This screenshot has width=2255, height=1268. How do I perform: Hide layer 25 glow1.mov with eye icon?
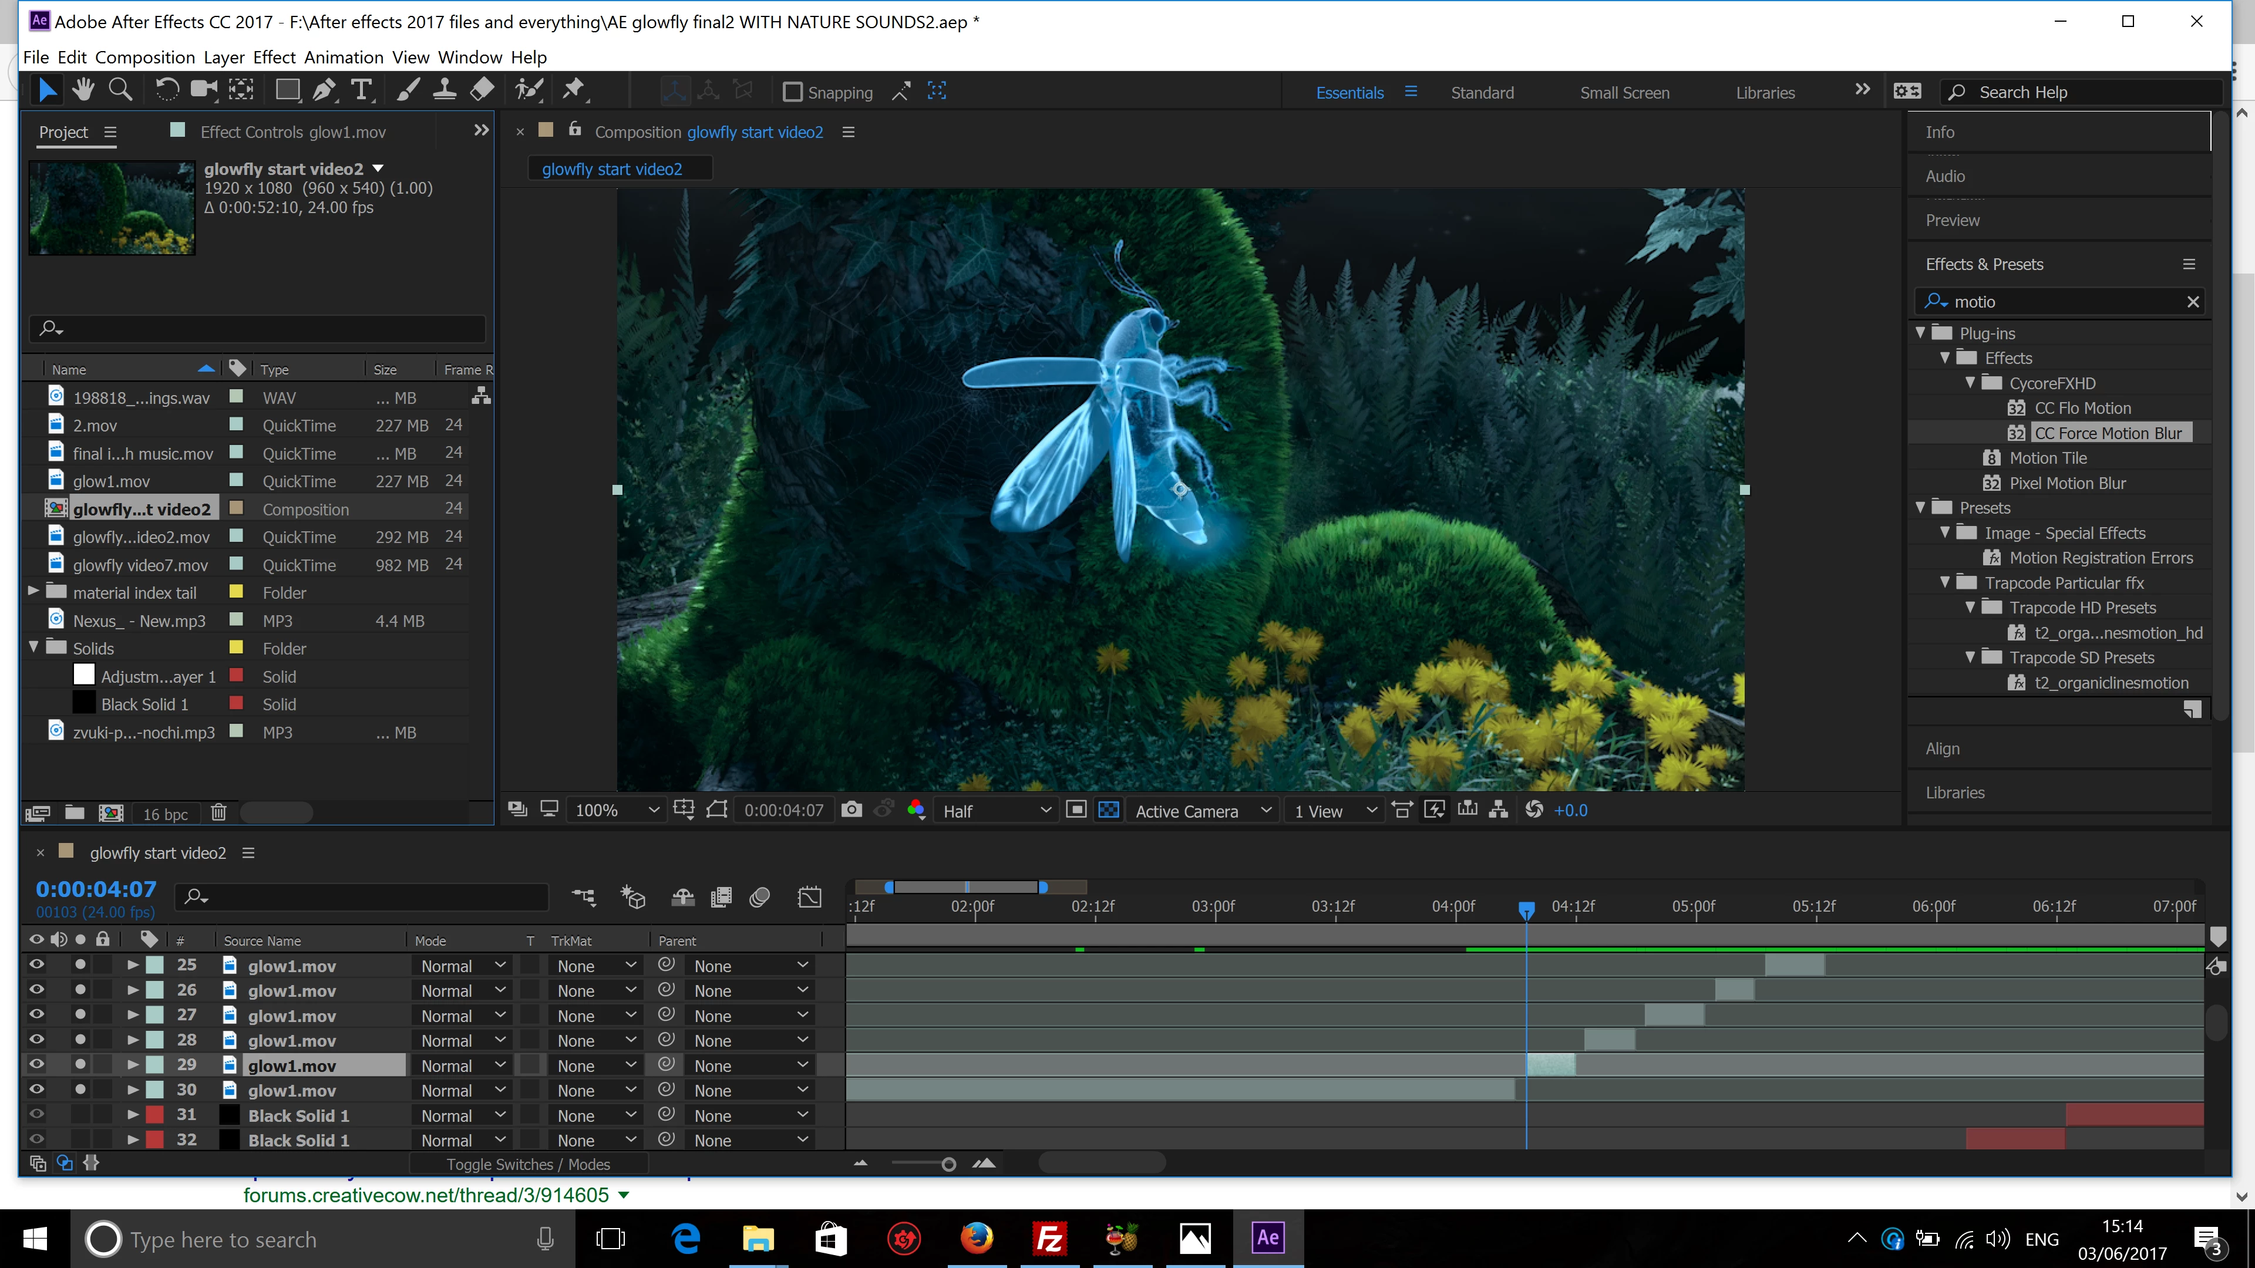coord(36,965)
